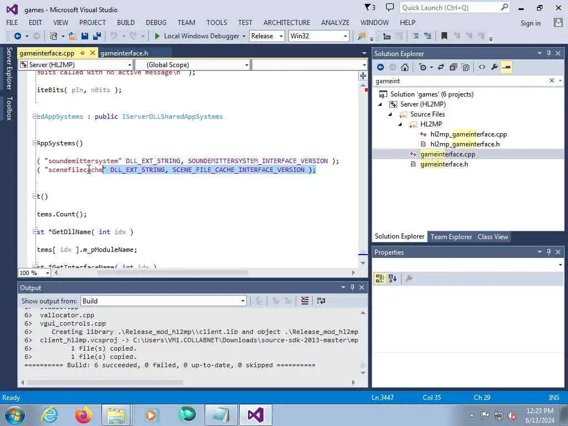Collapse the Server (HL2MP) tree node
The image size is (568, 426).
pos(380,104)
